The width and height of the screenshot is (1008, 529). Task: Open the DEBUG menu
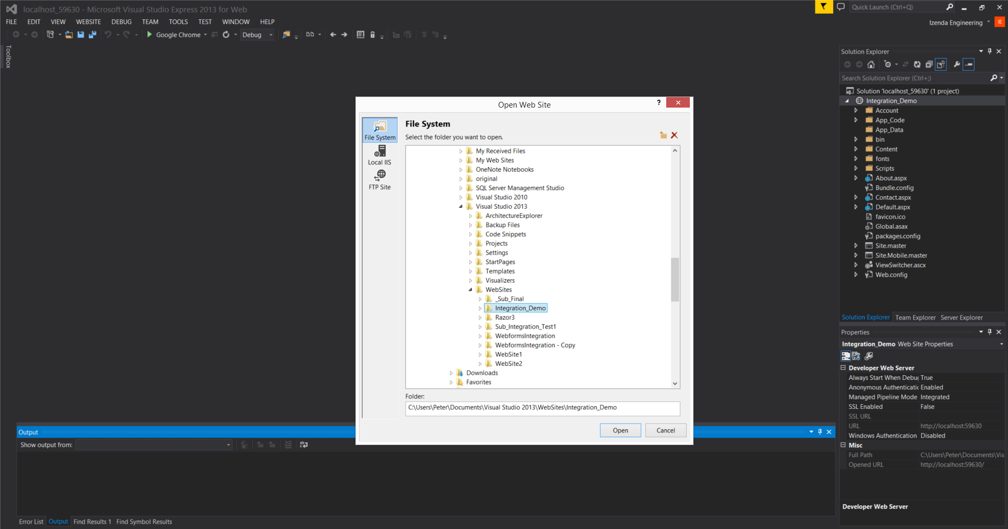tap(121, 22)
